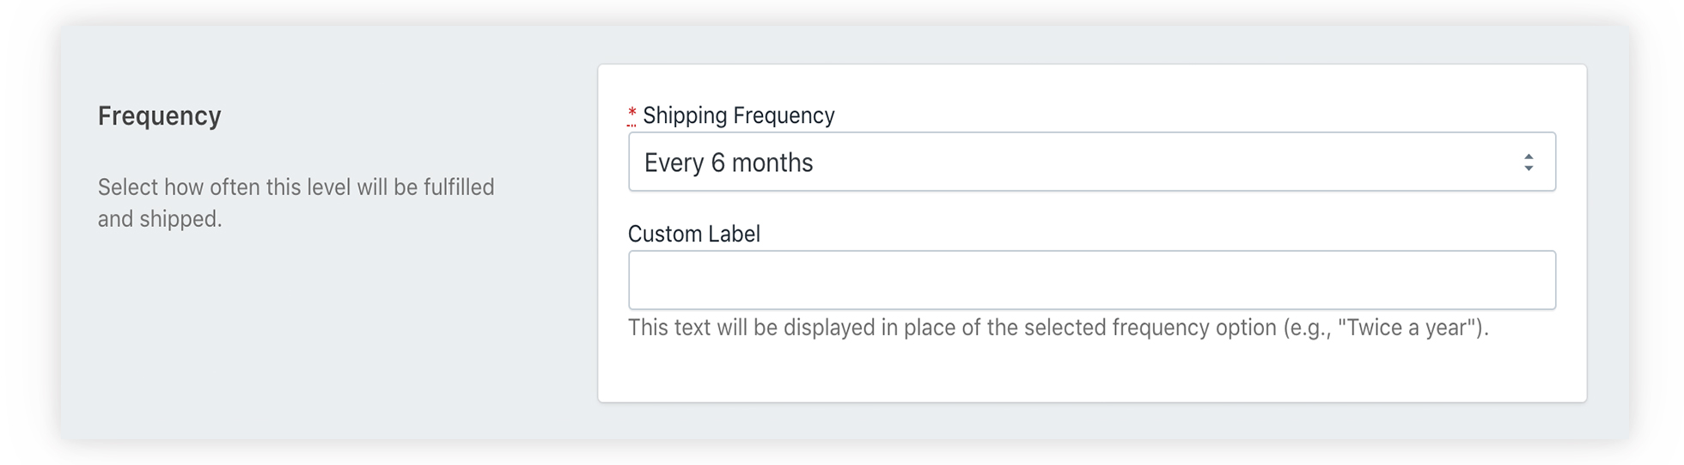This screenshot has height=465, width=1684.
Task: Click the helper text under Custom Label
Action: coord(1057,327)
